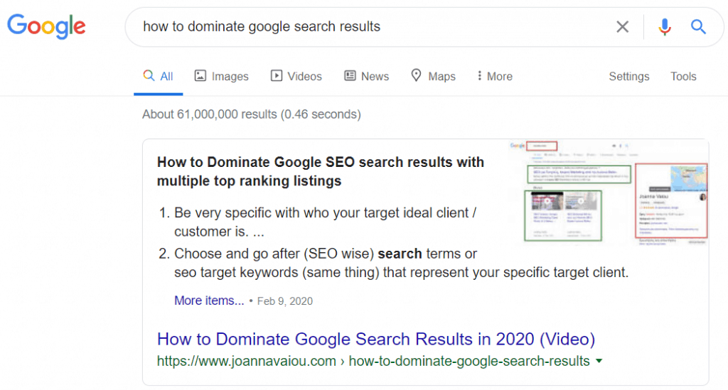Select the featured snippet bold heading text
728x390 pixels.
click(x=321, y=171)
